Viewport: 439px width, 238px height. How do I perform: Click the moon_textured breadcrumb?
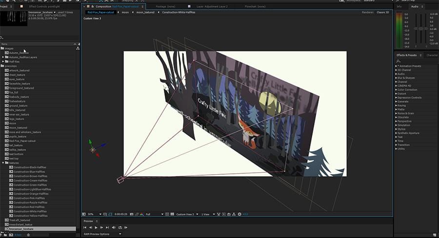point(145,12)
